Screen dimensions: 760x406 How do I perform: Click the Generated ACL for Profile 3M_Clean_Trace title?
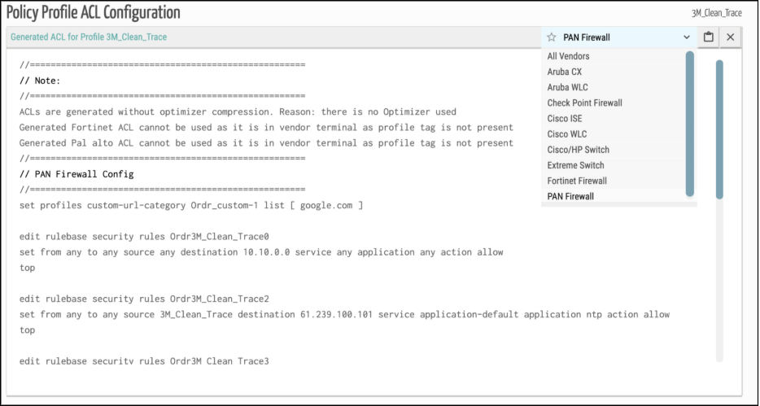tap(89, 37)
